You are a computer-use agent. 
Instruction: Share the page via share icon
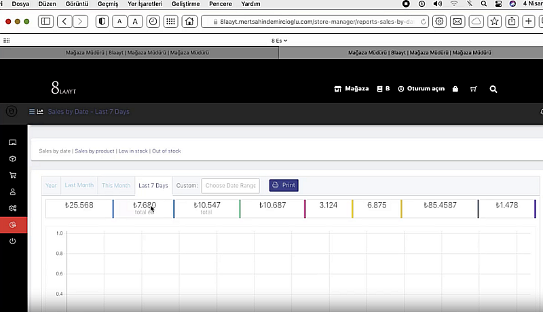tap(512, 22)
